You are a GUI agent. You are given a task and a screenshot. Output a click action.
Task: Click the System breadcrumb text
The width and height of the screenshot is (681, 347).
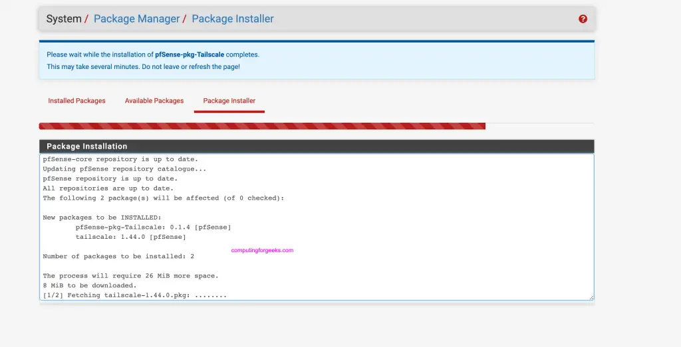[64, 19]
